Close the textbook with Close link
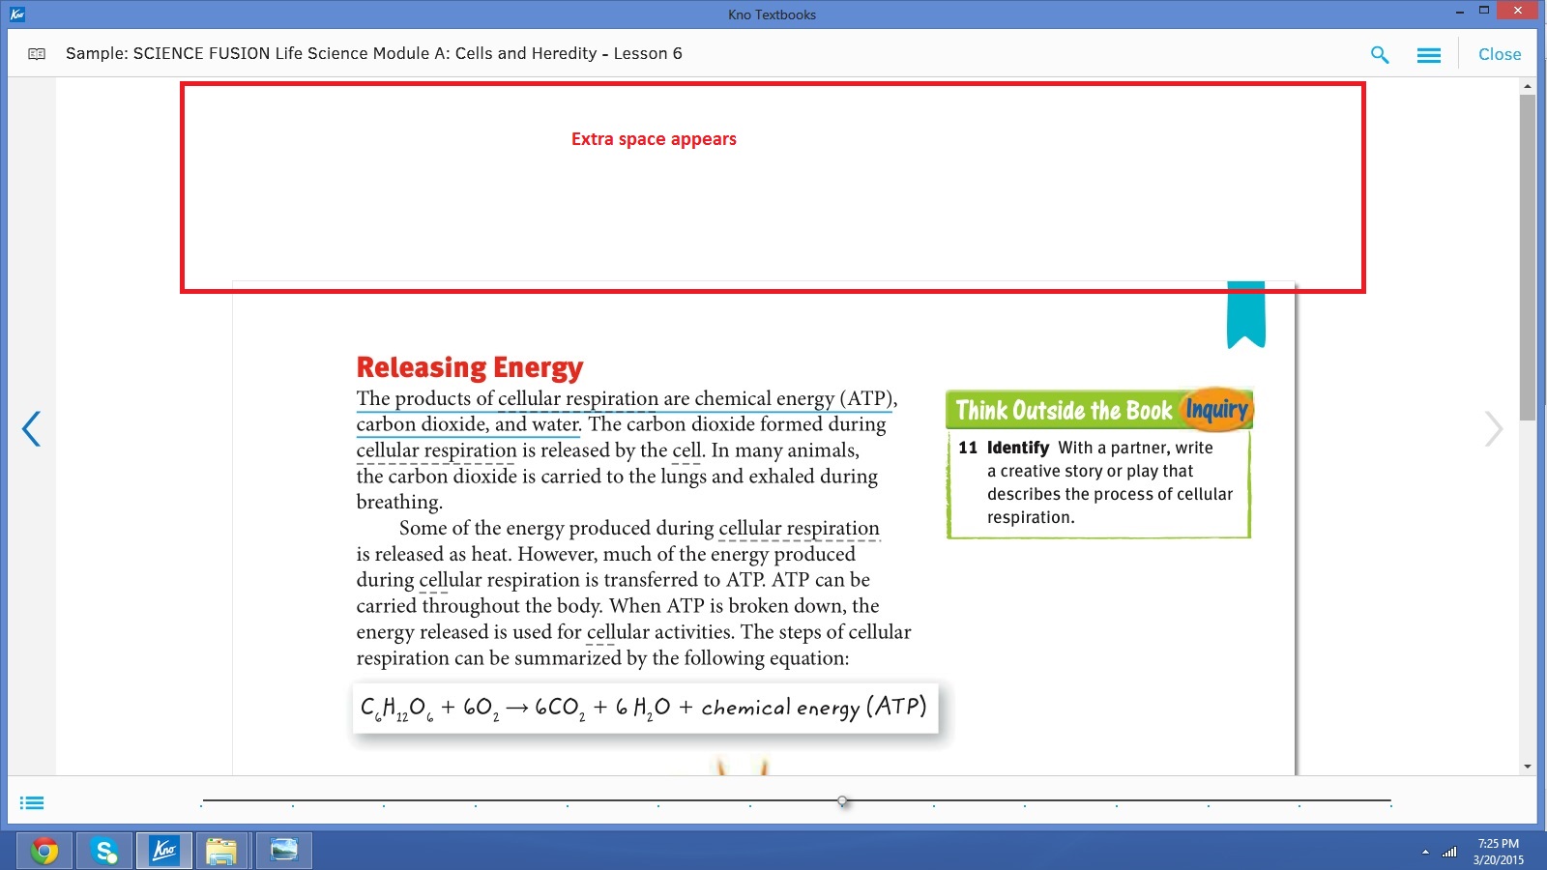Screen dimensions: 1547x870 tap(1500, 55)
